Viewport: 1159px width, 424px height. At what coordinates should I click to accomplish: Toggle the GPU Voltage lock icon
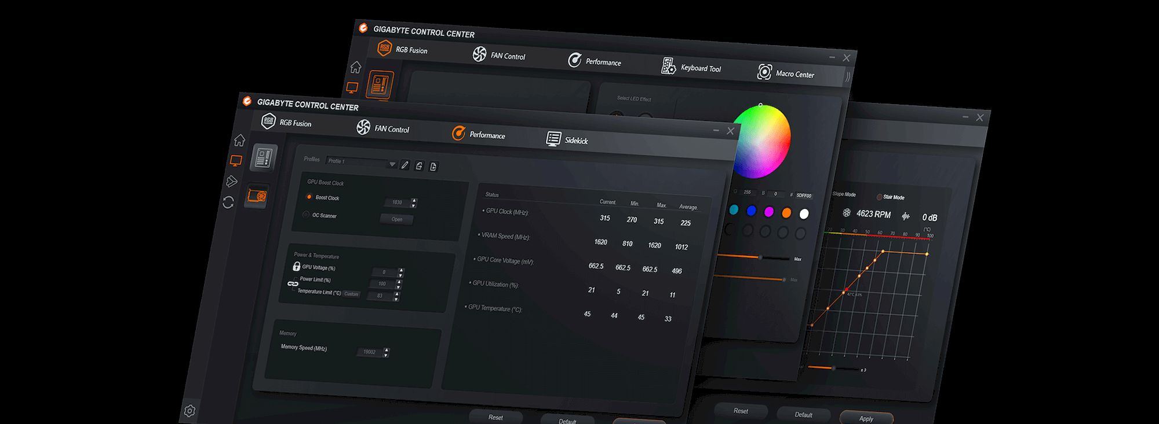pos(297,266)
